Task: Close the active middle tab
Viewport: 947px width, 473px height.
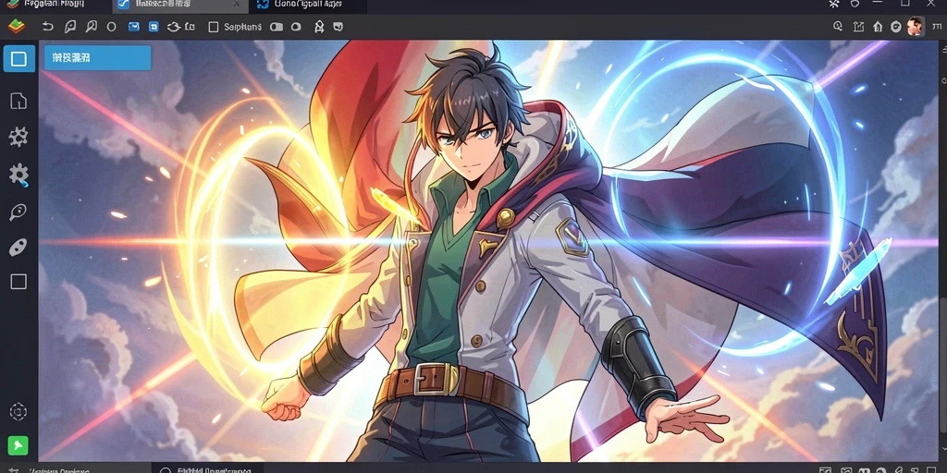Action: tap(237, 5)
